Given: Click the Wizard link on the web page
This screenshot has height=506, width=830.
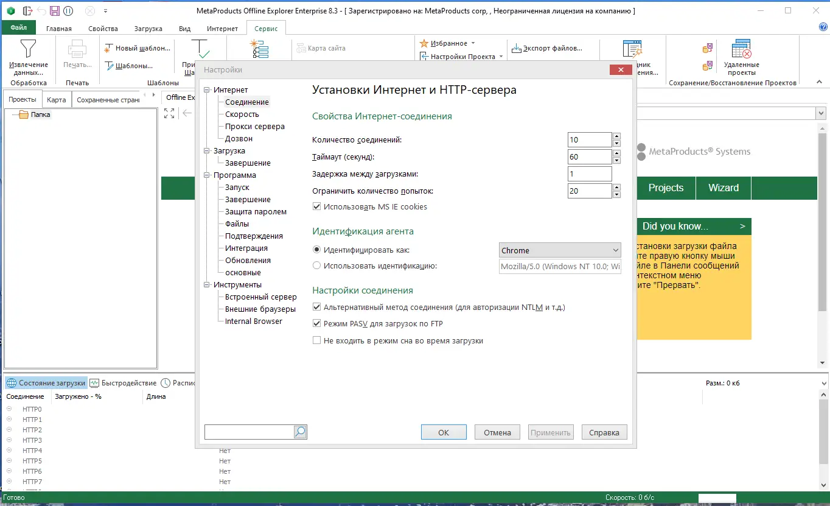Looking at the screenshot, I should click(724, 188).
